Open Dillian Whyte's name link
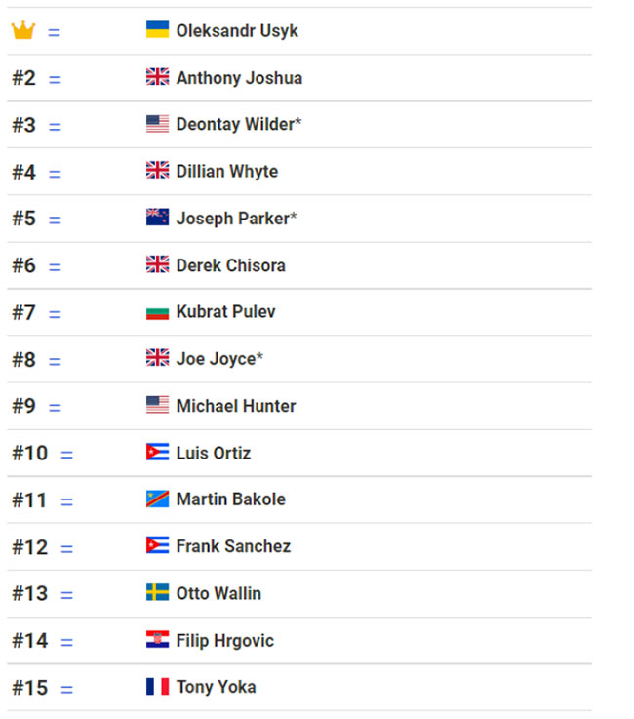The width and height of the screenshot is (634, 719). pyautogui.click(x=227, y=172)
